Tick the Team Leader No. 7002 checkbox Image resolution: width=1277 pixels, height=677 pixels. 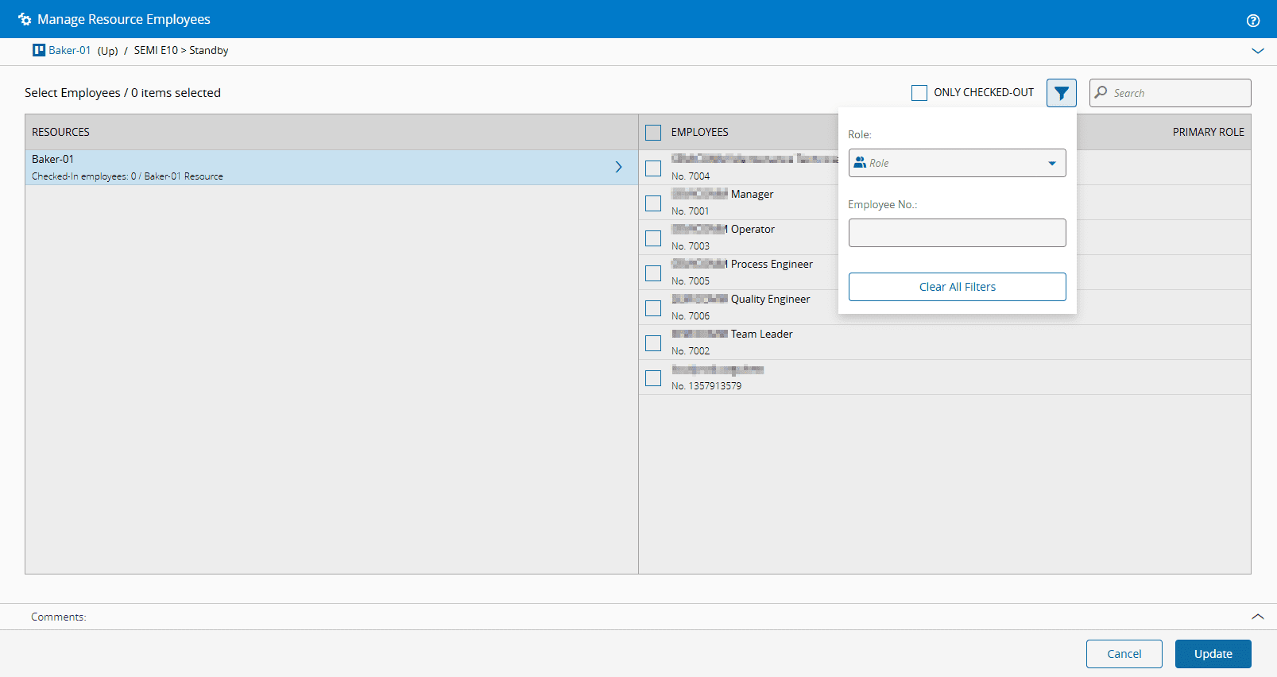(653, 343)
